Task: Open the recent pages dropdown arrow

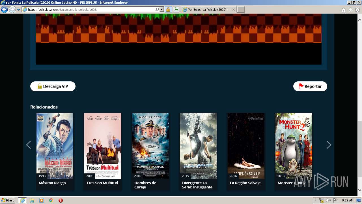Action: (x=19, y=10)
